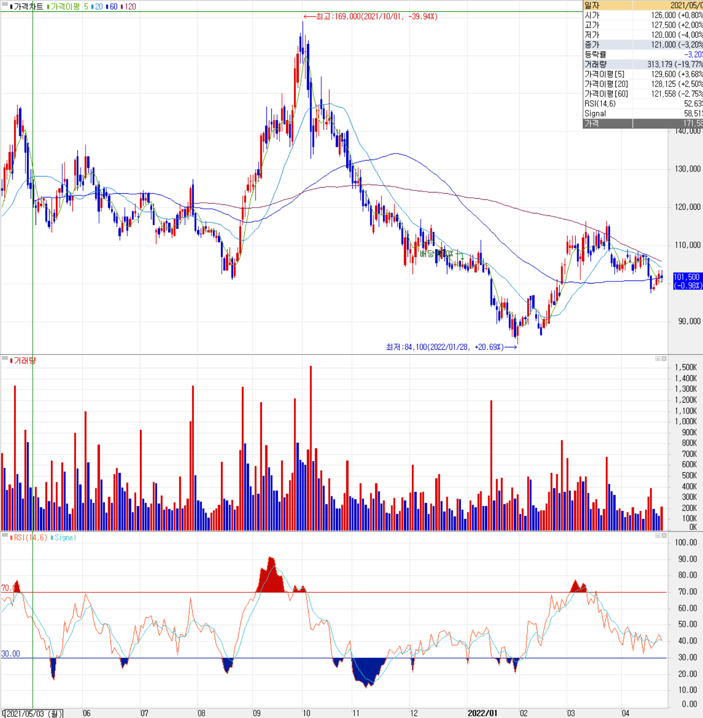This screenshot has width=703, height=718.
Task: Click the gray handle beside 거래량 label
Action: point(5,358)
